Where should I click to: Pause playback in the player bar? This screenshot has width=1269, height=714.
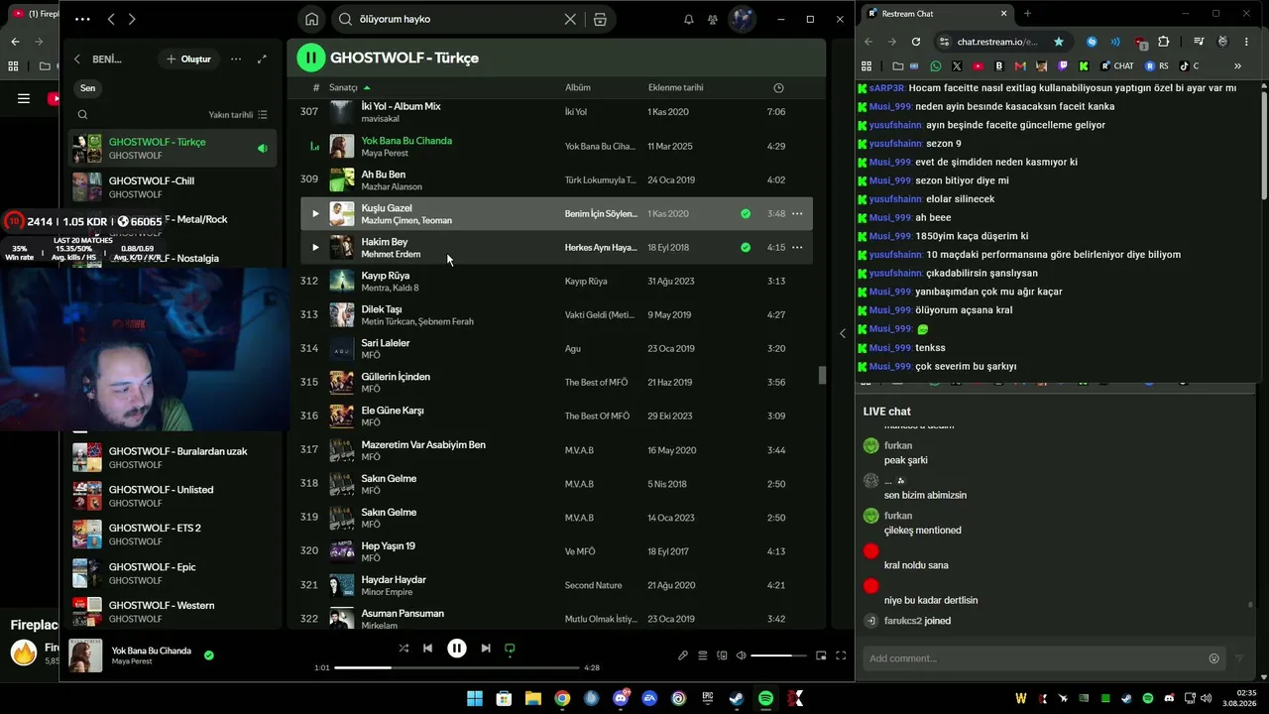(456, 649)
